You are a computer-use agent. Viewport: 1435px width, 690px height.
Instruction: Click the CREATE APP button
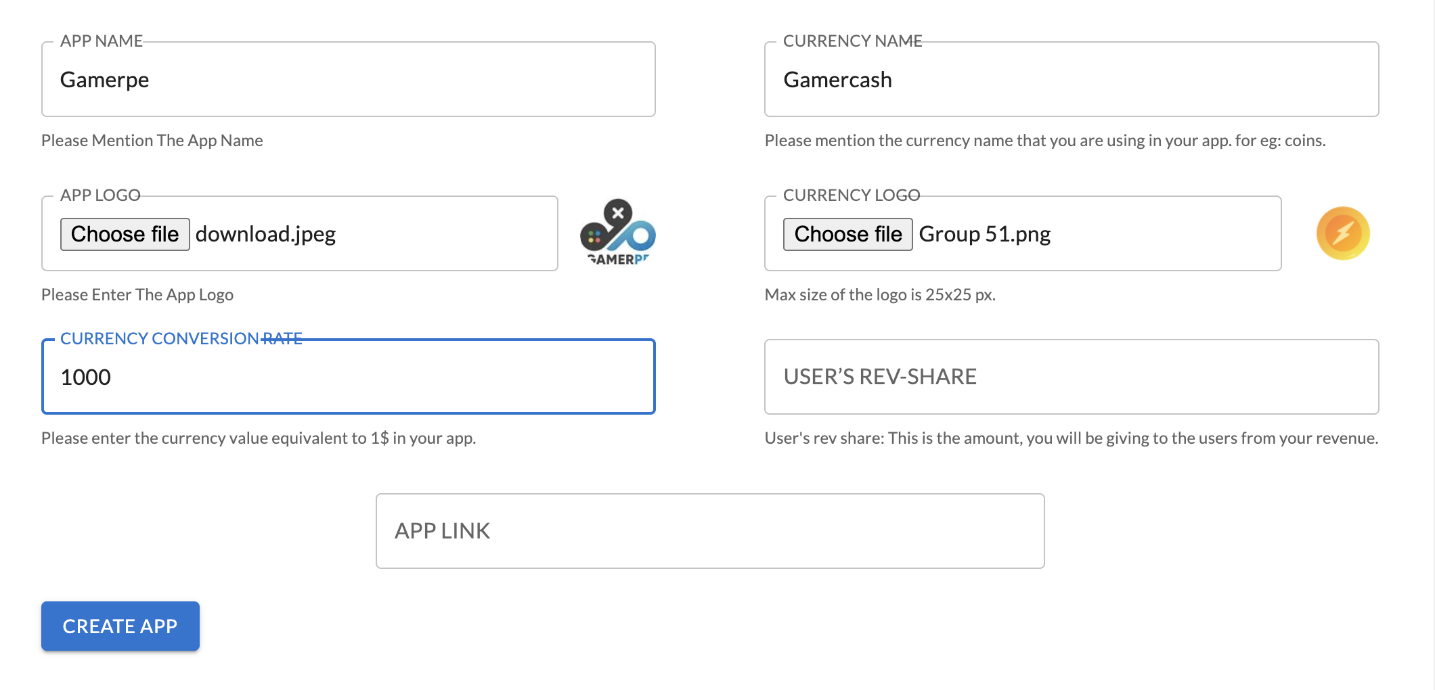coord(120,626)
